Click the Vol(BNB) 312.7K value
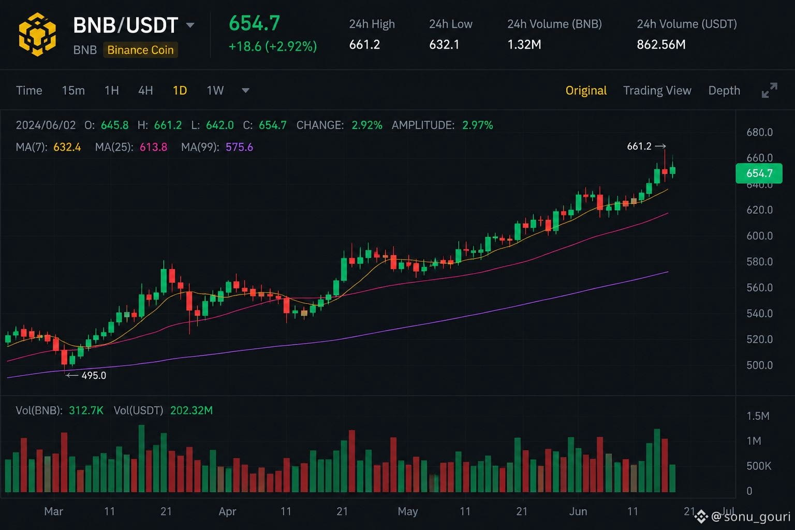795x530 pixels. tap(86, 410)
